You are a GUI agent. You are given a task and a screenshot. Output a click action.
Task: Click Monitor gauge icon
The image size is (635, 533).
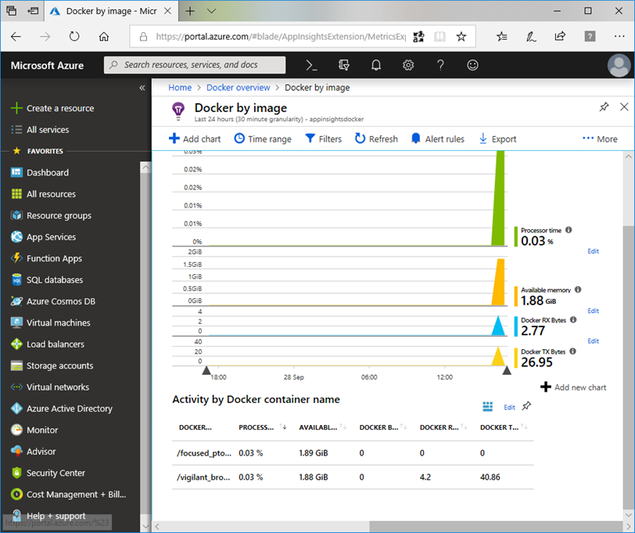tap(16, 430)
